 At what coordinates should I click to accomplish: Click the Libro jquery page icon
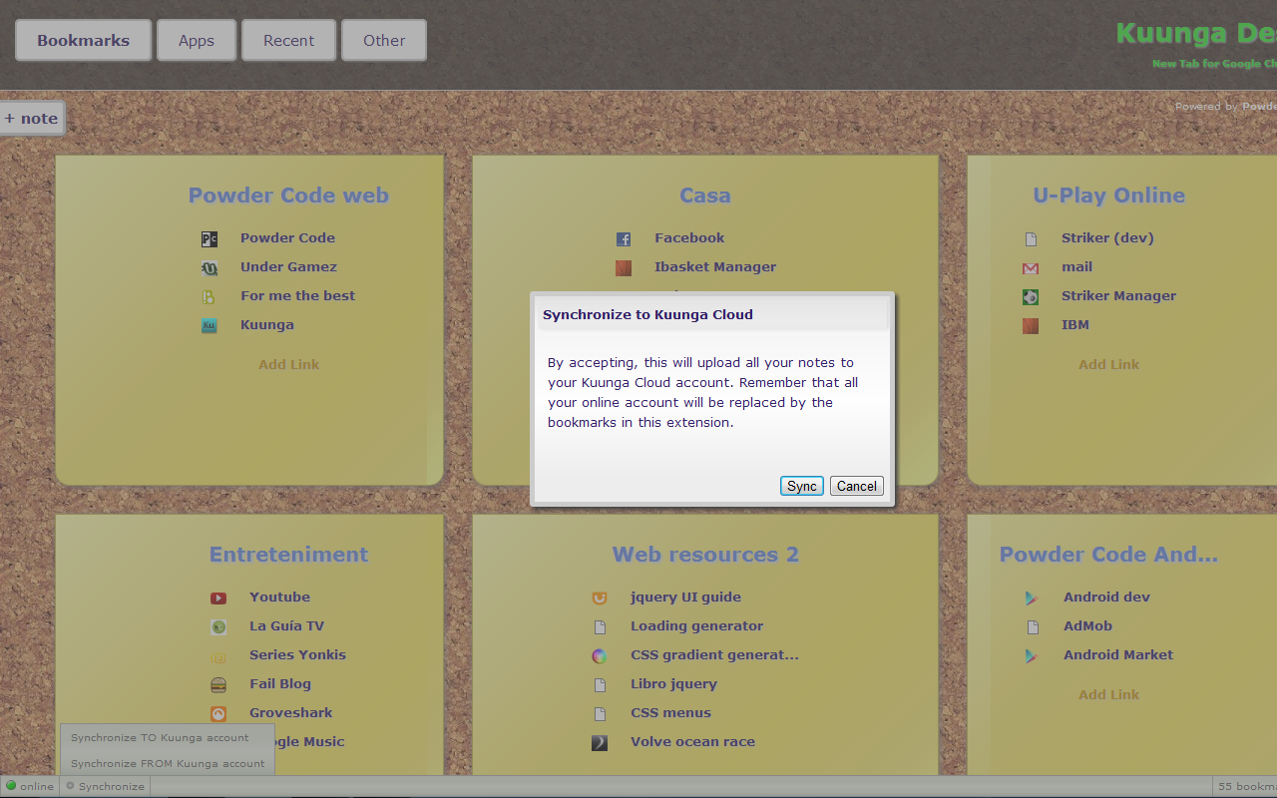pos(600,685)
